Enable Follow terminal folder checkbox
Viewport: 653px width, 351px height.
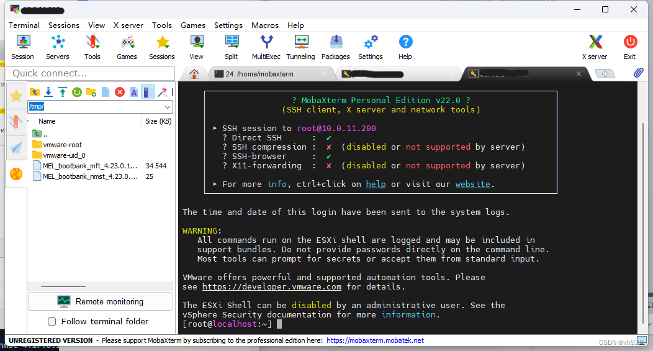click(52, 321)
